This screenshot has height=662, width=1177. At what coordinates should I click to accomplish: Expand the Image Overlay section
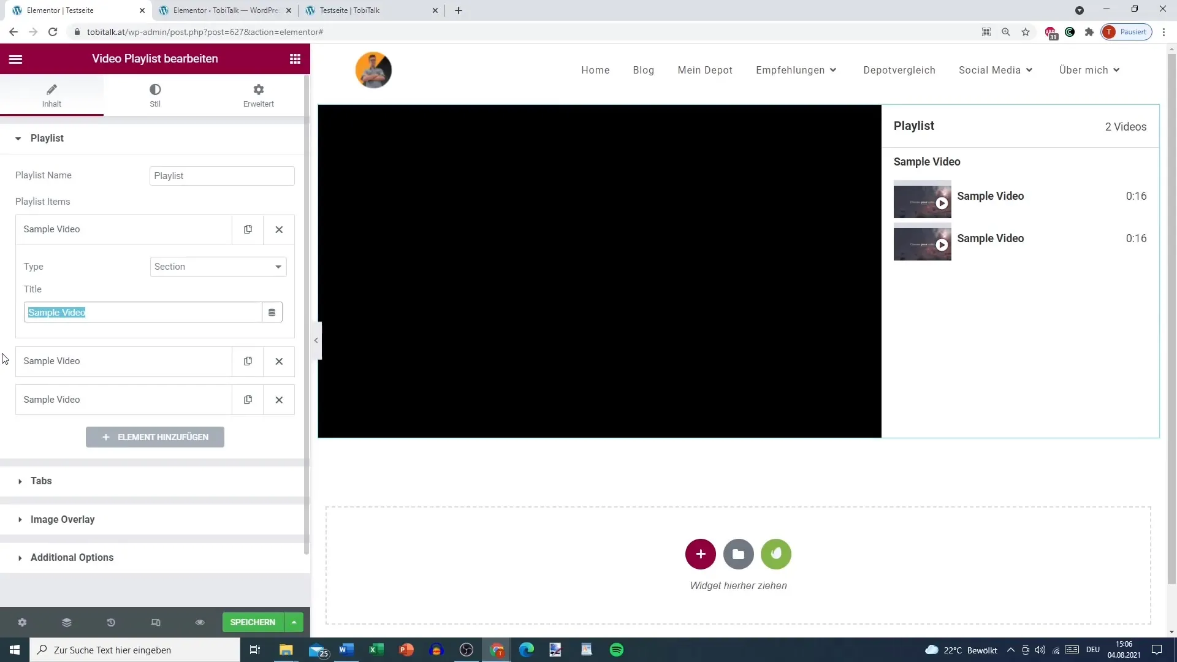point(63,519)
